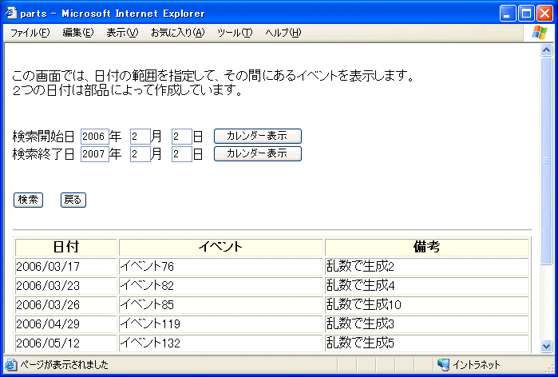The height and width of the screenshot is (377, 558).
Task: Click the scrollbar down arrow
Action: 546,345
